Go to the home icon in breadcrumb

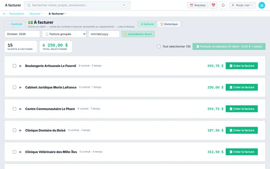click(x=4, y=14)
